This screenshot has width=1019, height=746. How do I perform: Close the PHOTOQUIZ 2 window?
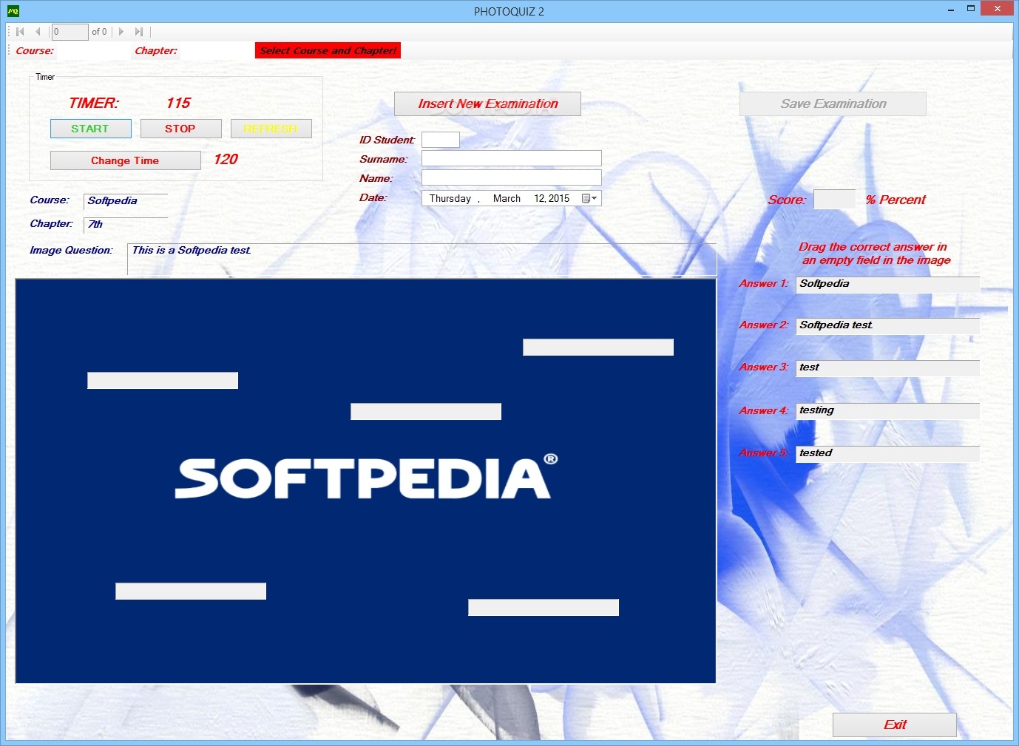coord(998,8)
